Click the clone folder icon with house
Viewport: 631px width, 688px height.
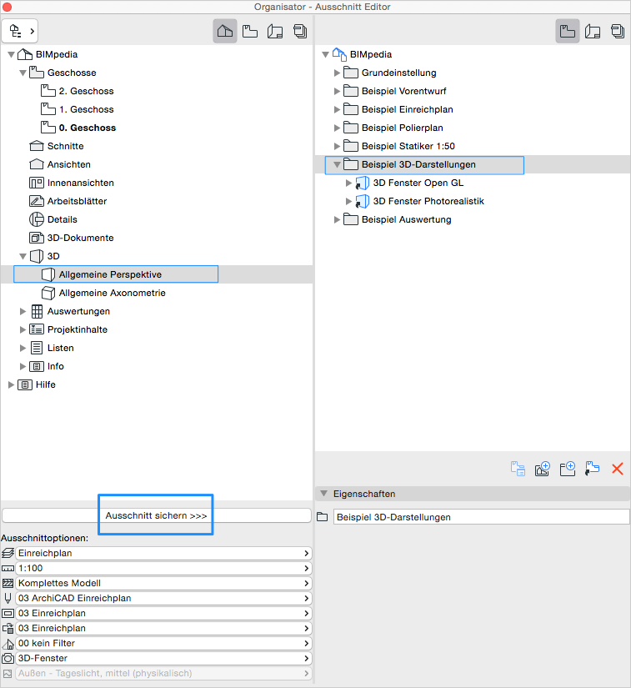tap(543, 469)
